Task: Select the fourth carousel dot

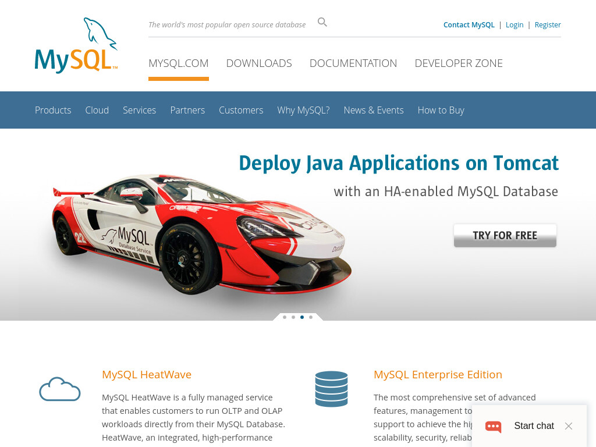Action: (x=311, y=317)
